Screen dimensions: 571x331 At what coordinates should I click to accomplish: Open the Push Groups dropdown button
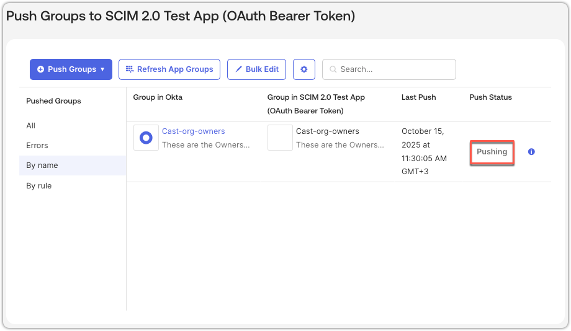pyautogui.click(x=71, y=69)
